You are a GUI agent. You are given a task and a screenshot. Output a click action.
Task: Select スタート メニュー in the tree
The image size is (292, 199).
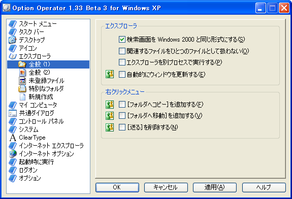(38, 24)
